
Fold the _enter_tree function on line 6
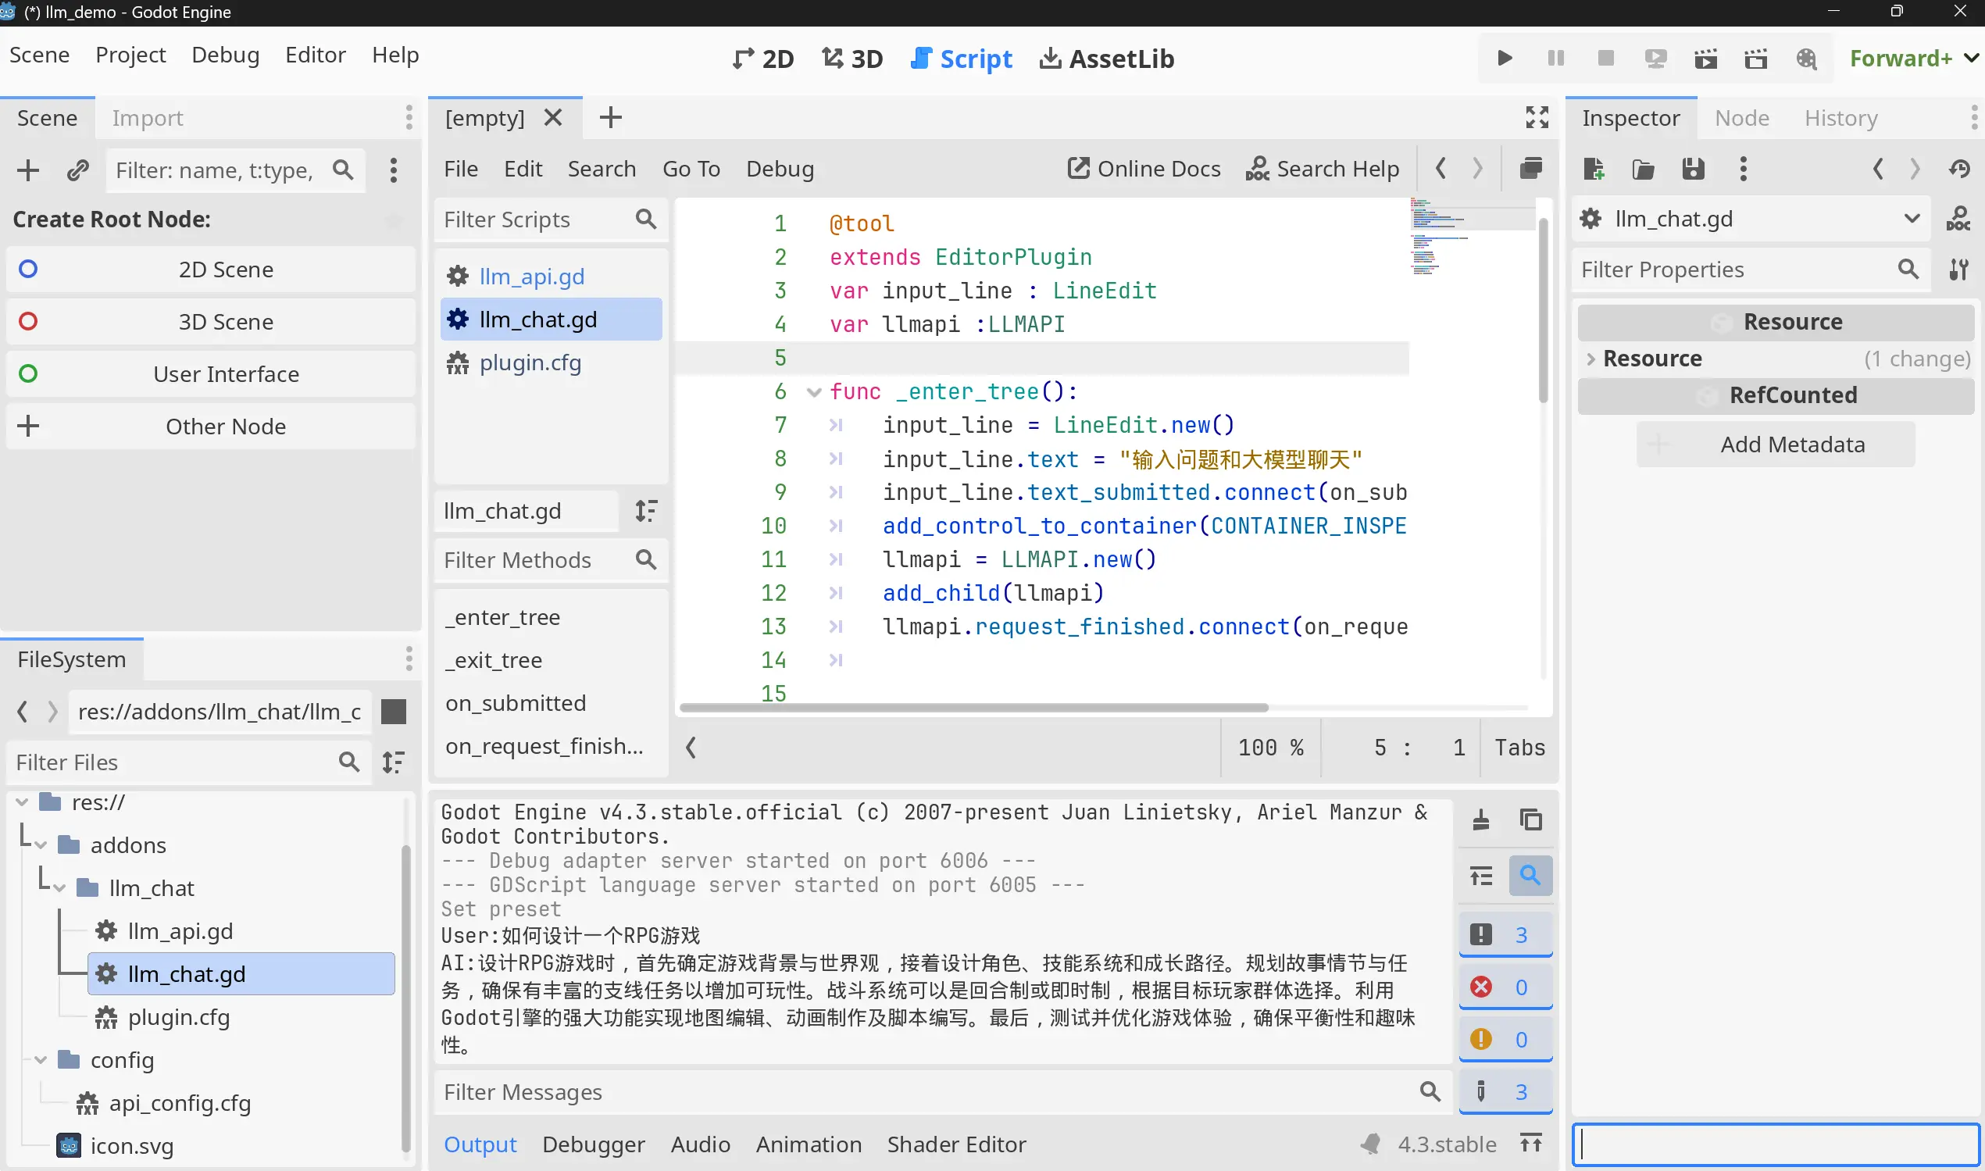[813, 391]
